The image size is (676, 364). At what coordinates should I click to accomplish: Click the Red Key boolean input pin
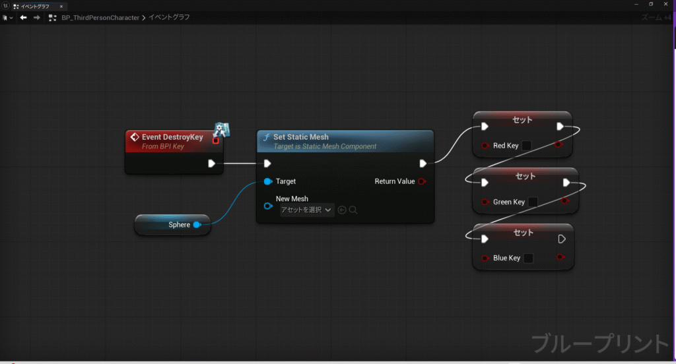point(485,146)
